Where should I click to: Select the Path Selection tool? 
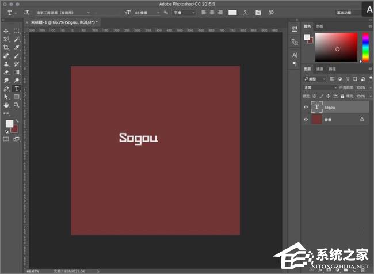(6, 97)
